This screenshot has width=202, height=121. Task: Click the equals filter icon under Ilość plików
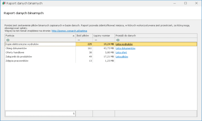tap(79, 40)
